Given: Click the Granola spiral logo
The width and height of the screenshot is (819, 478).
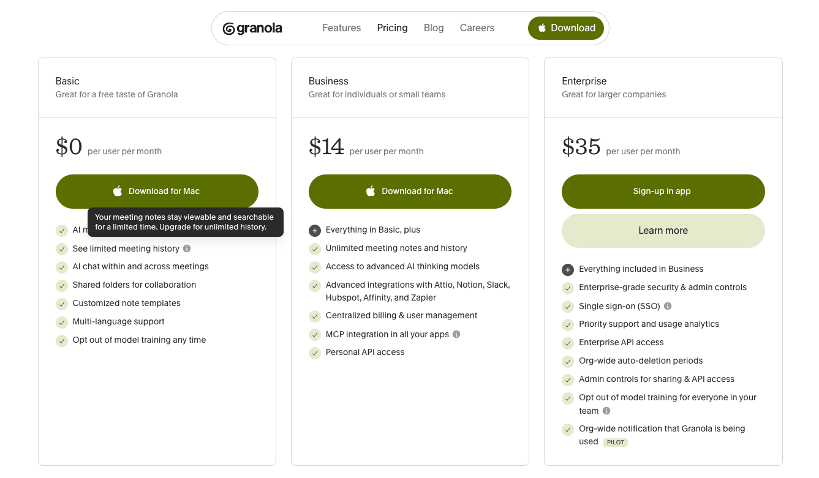Looking at the screenshot, I should click(x=228, y=28).
